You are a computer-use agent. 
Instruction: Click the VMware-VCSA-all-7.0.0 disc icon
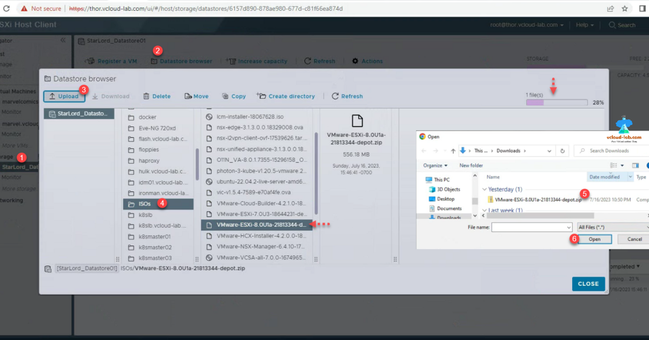click(x=209, y=257)
